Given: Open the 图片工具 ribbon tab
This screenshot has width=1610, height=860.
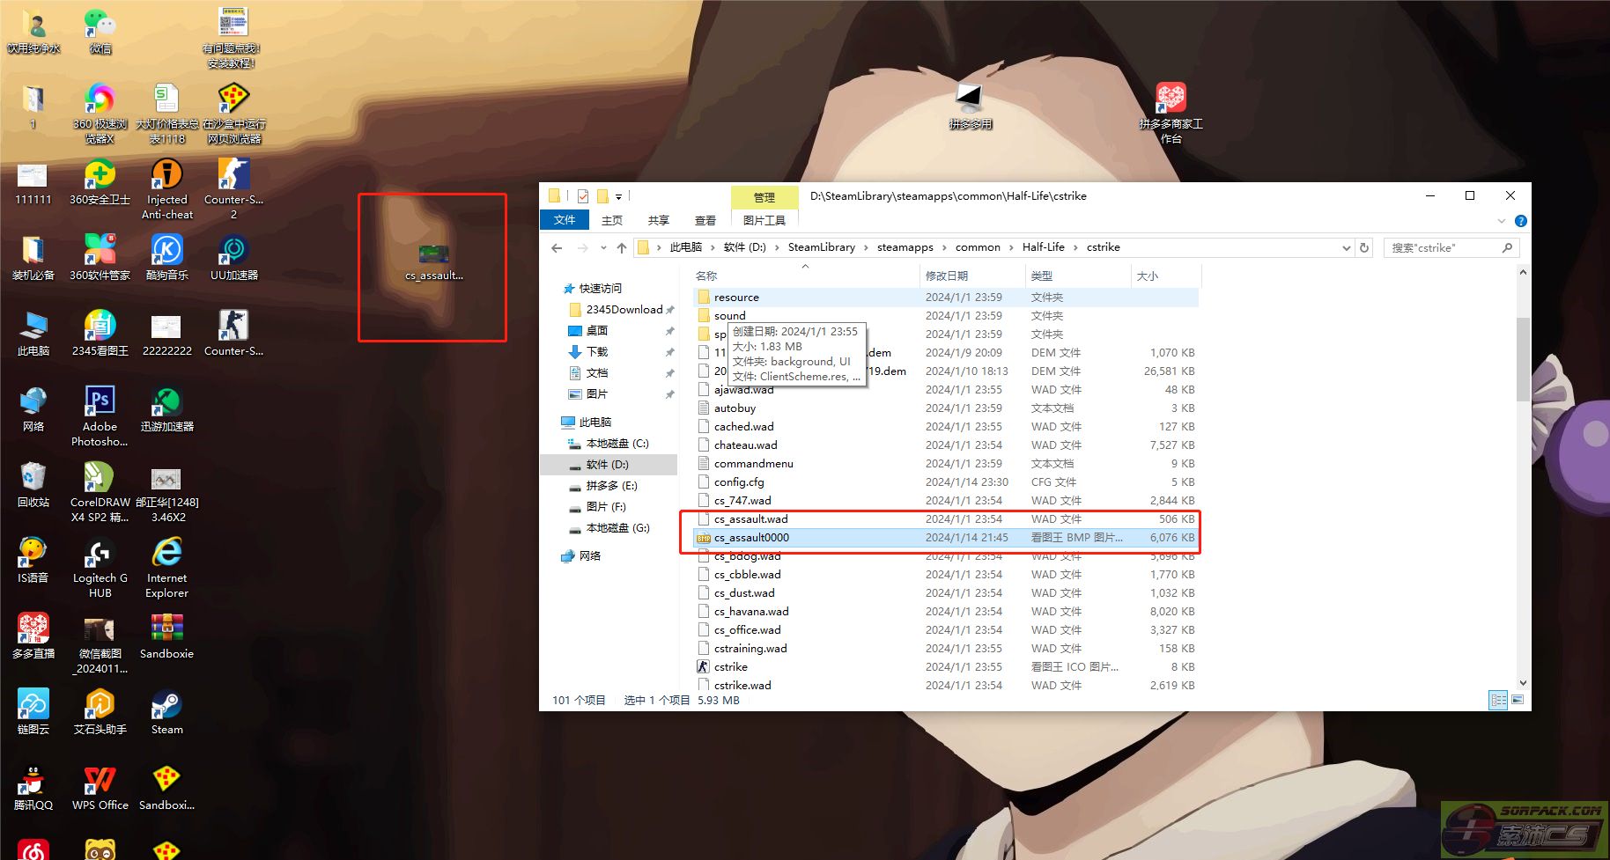Looking at the screenshot, I should click(x=764, y=220).
